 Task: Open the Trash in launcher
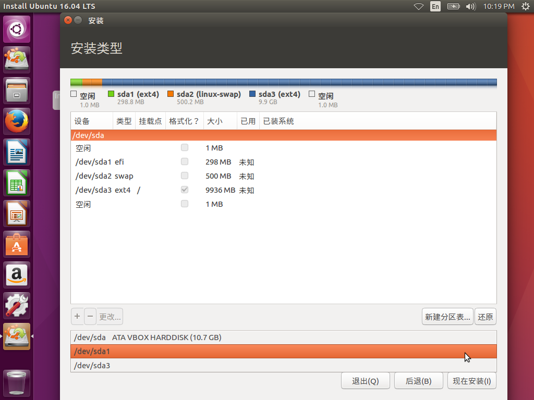coord(17,383)
